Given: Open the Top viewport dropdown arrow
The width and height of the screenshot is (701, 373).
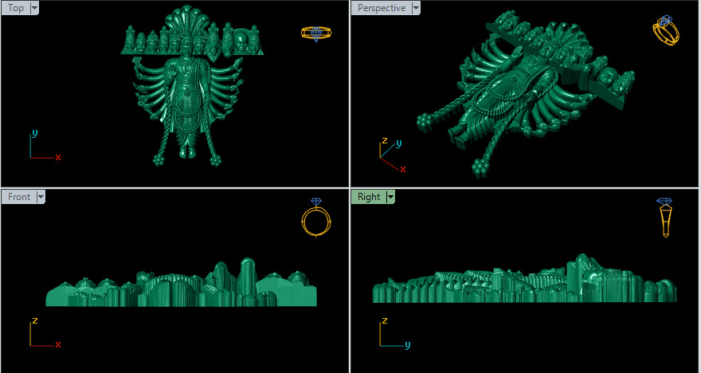Looking at the screenshot, I should (34, 8).
